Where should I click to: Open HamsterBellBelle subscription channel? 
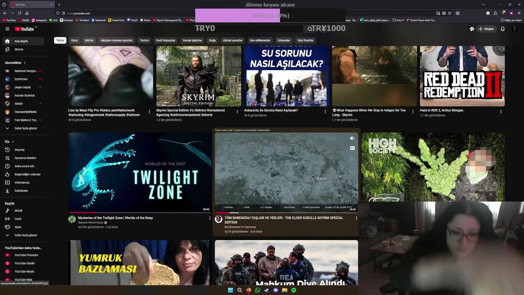pyautogui.click(x=23, y=112)
